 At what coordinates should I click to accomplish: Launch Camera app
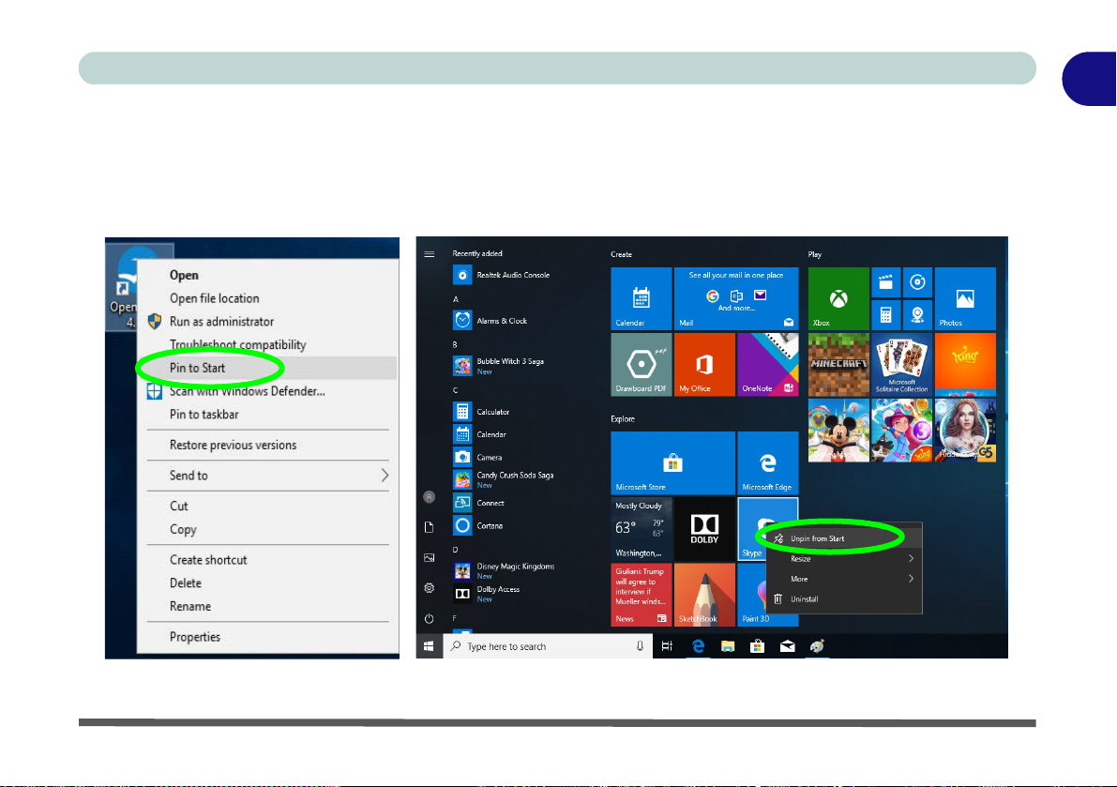click(x=478, y=457)
